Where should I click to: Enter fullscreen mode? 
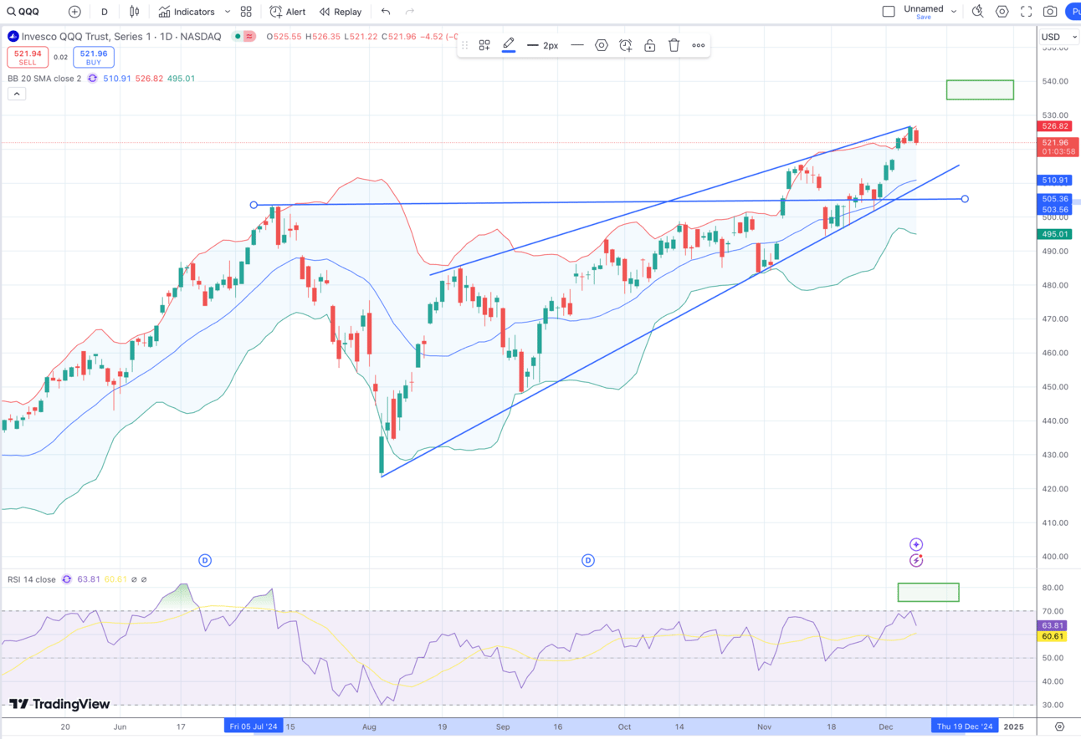[x=1026, y=12]
